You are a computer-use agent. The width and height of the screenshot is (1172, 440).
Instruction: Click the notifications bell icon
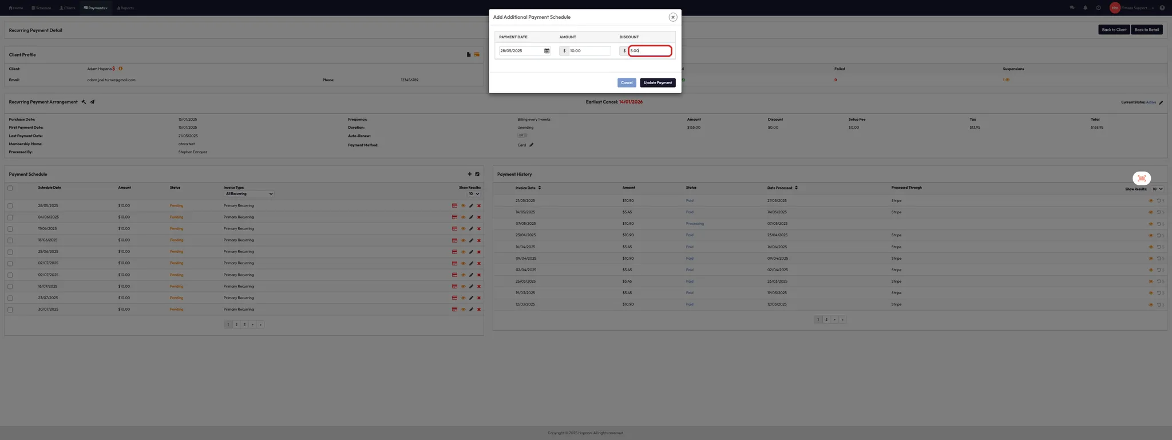coord(1085,8)
